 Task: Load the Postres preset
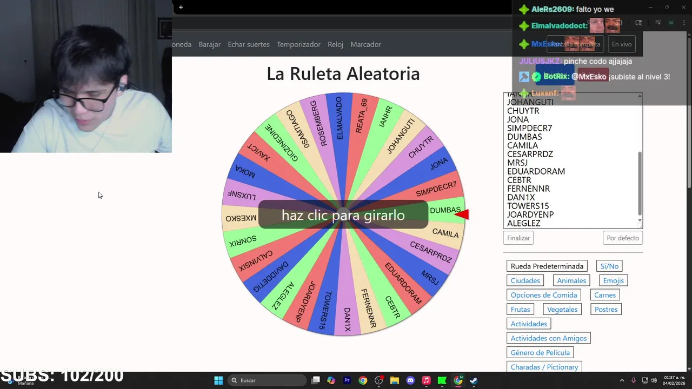click(x=606, y=309)
